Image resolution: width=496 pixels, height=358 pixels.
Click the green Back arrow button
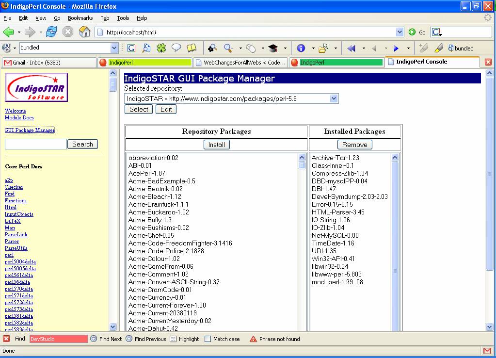pyautogui.click(x=8, y=32)
